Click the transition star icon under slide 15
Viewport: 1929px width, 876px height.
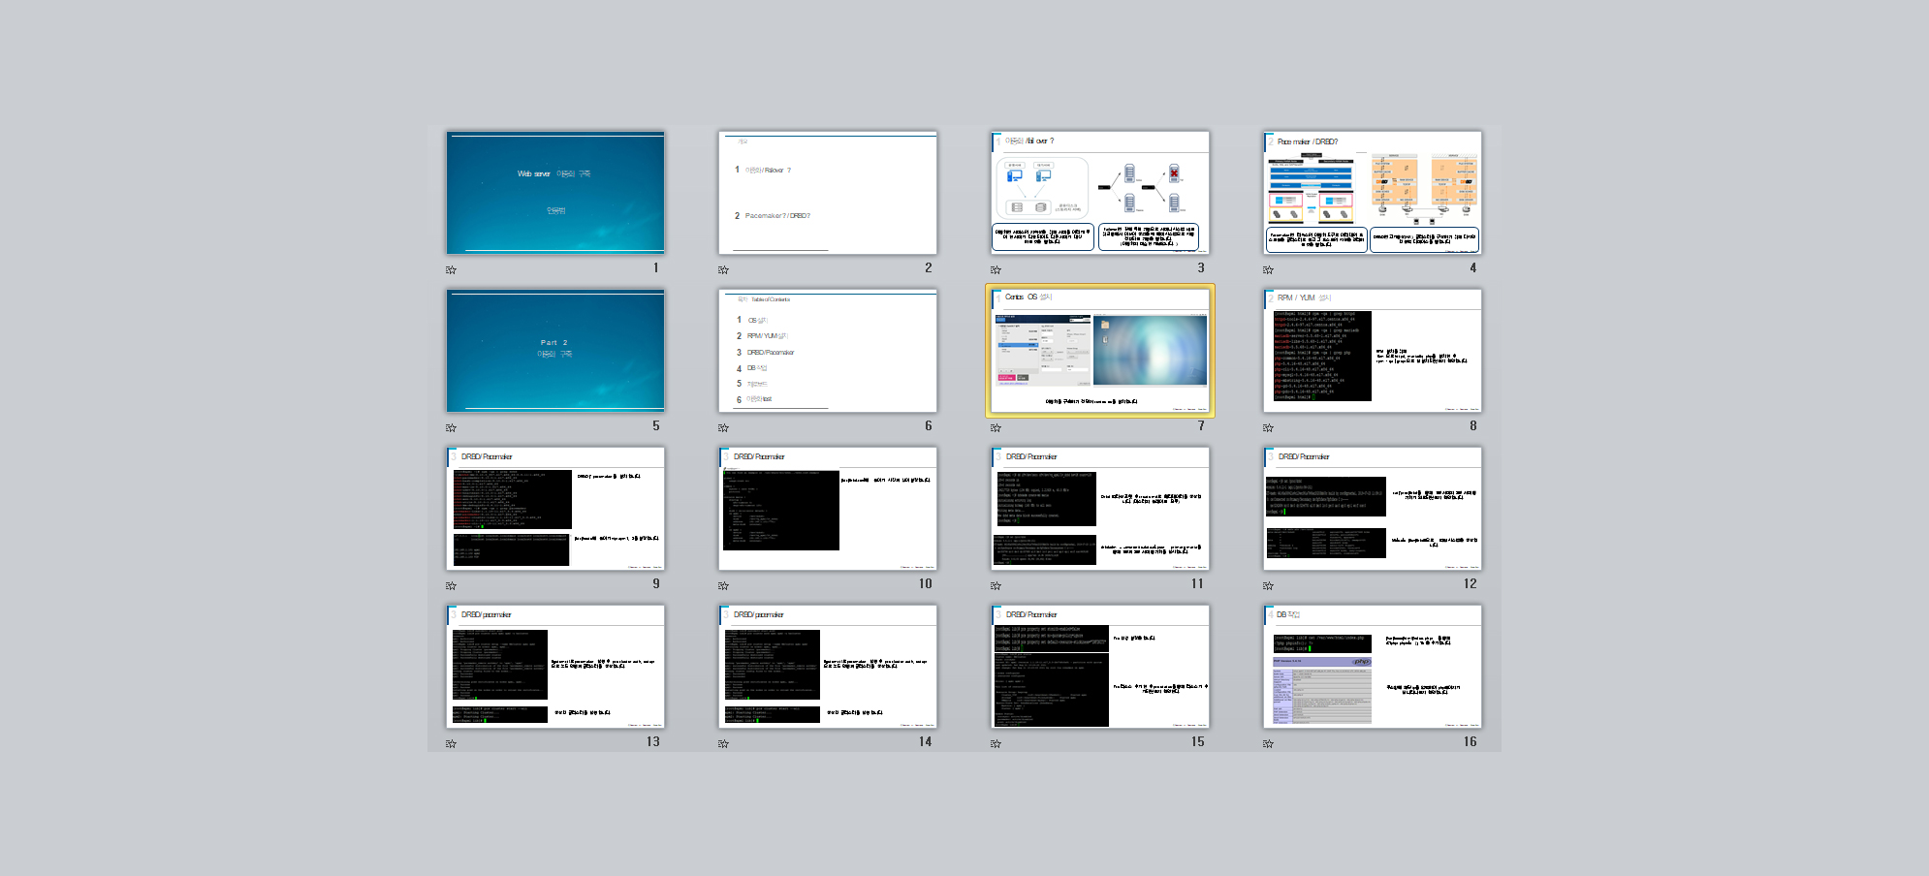point(996,744)
